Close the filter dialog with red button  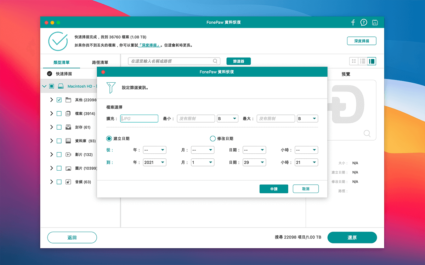[x=103, y=72]
